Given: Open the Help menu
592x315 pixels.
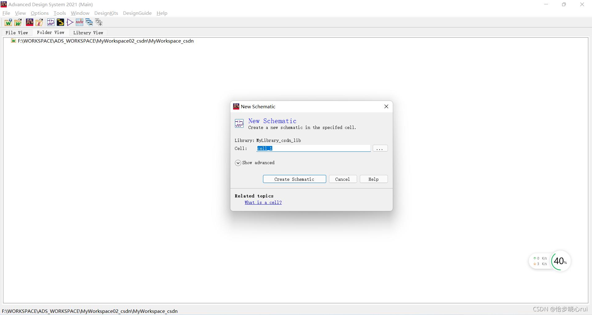Looking at the screenshot, I should click(x=162, y=13).
